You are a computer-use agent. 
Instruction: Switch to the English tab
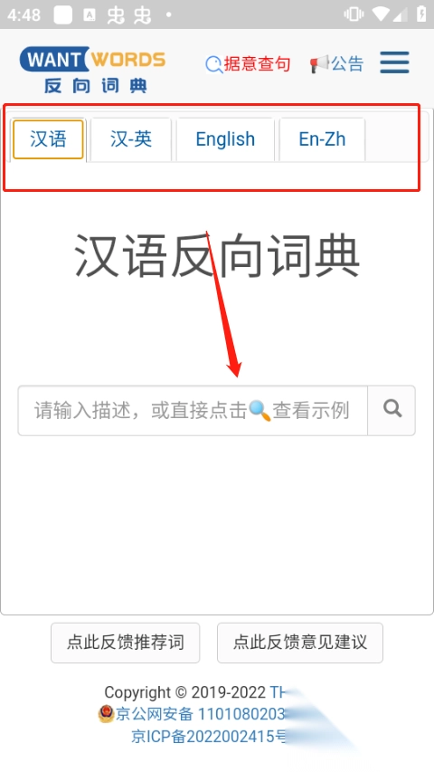click(x=225, y=139)
